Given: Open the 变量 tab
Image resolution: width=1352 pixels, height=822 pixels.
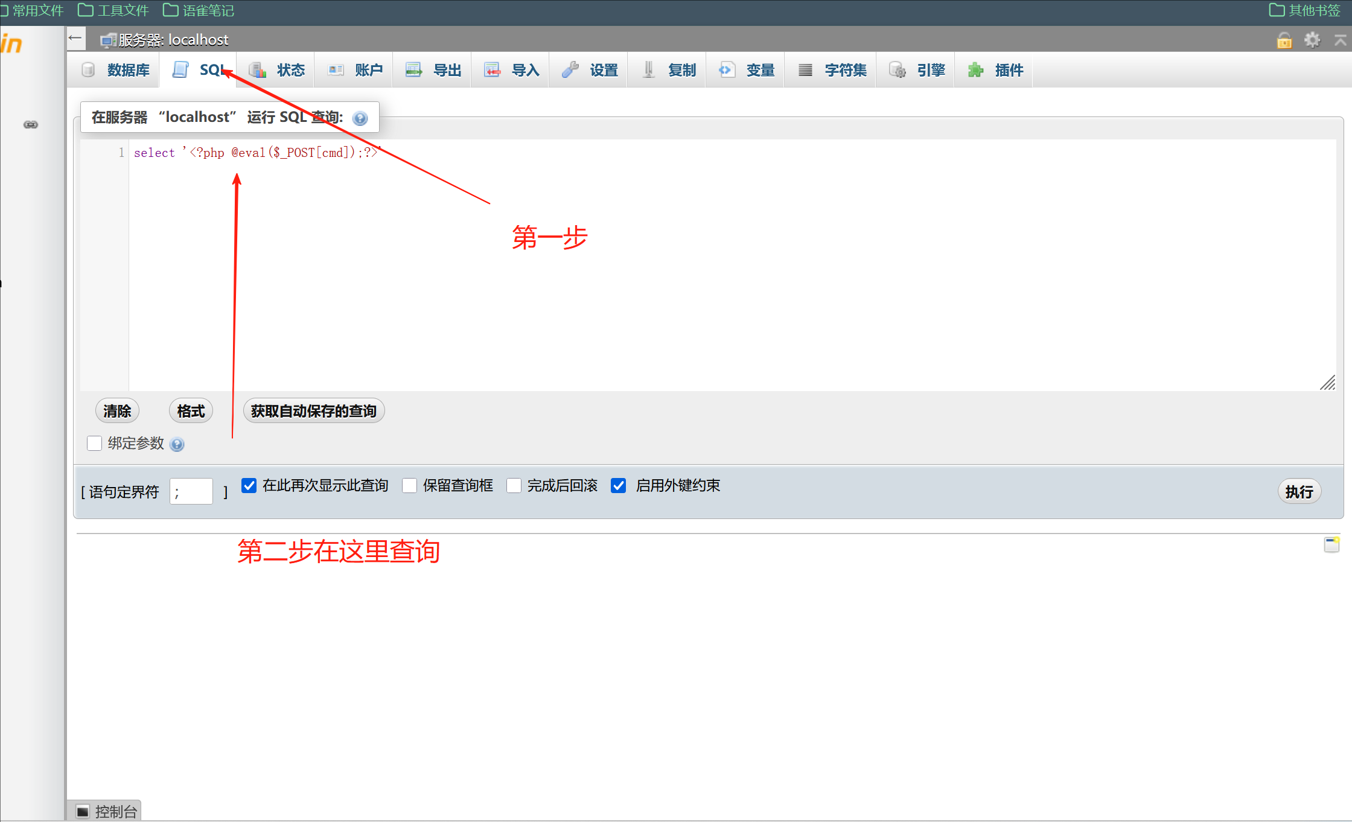Looking at the screenshot, I should point(747,70).
